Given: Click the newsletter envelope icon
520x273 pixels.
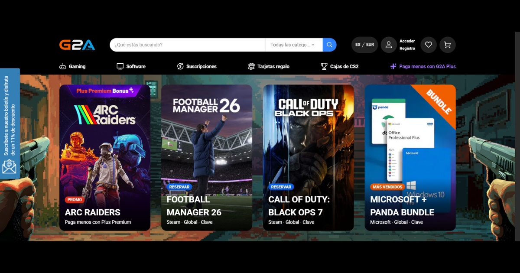Looking at the screenshot, I should click(9, 166).
